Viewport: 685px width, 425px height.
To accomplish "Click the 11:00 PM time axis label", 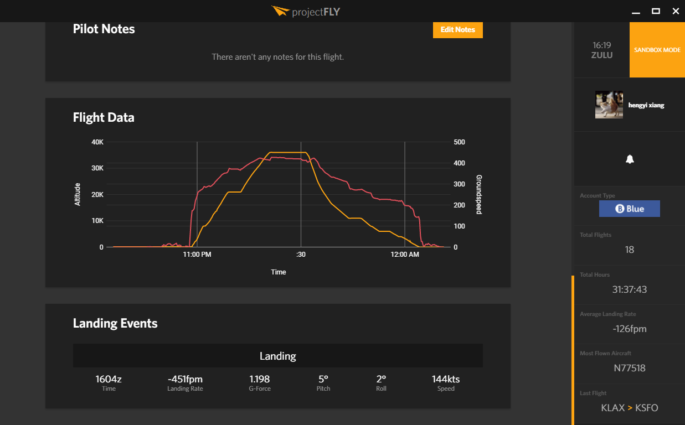I will [x=197, y=255].
